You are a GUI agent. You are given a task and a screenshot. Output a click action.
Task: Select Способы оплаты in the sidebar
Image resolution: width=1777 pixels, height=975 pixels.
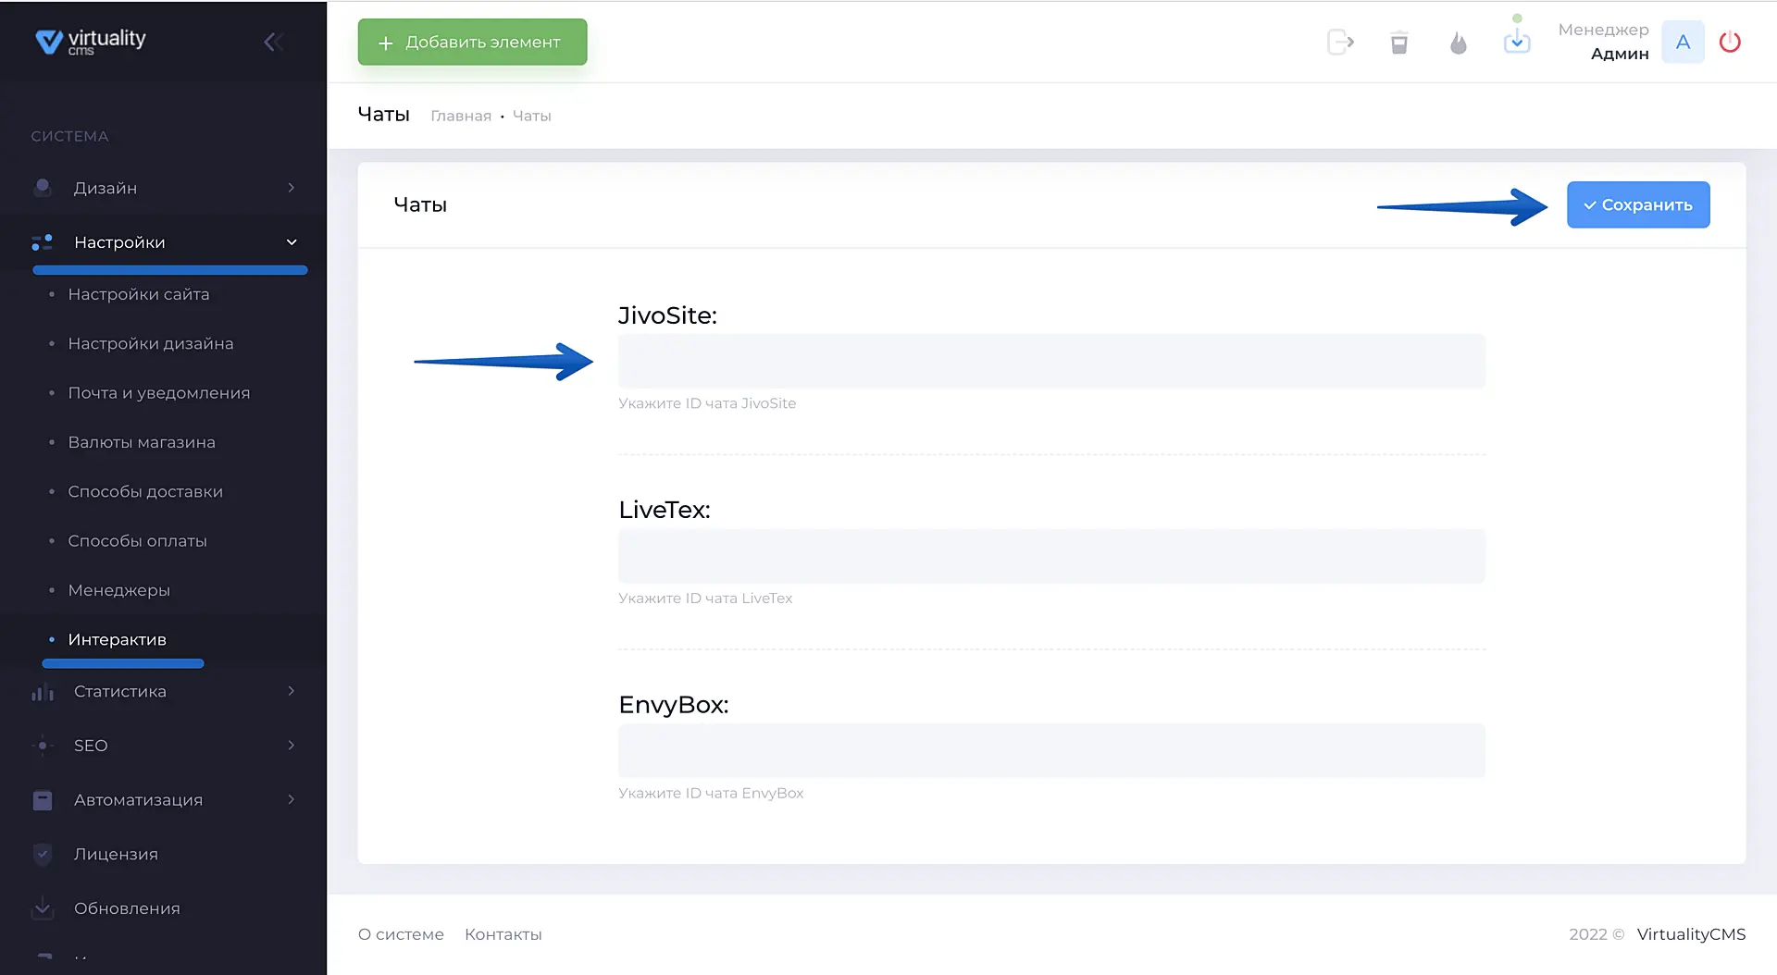(x=137, y=541)
